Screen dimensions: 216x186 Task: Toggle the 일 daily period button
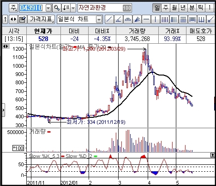(x=157, y=8)
